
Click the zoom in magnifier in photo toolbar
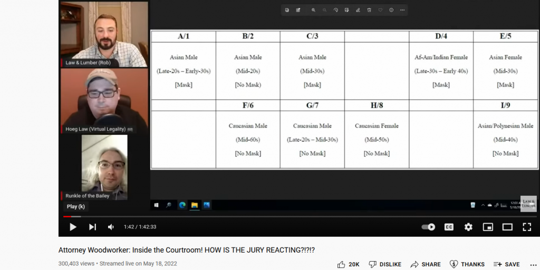(x=313, y=10)
